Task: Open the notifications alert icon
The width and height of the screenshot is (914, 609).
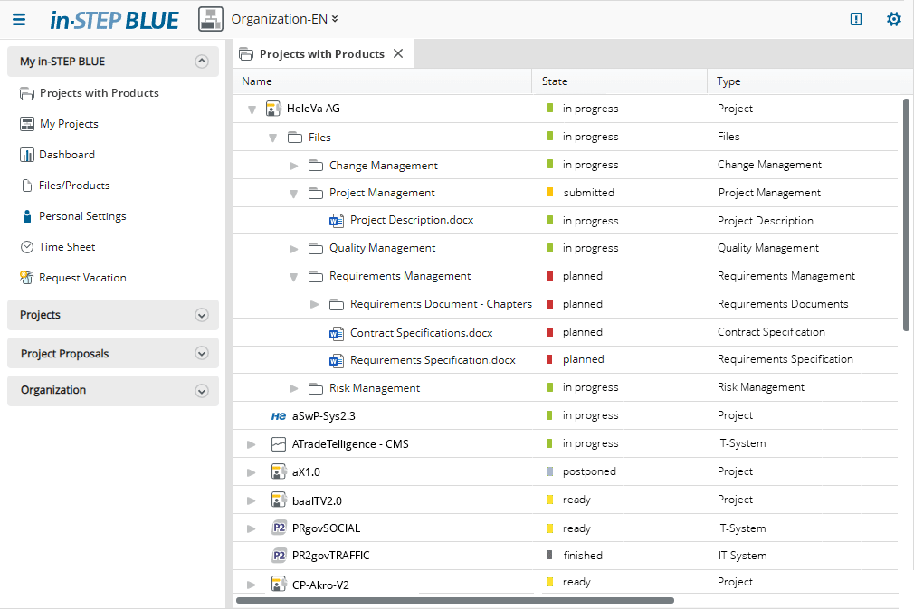Action: 856,19
